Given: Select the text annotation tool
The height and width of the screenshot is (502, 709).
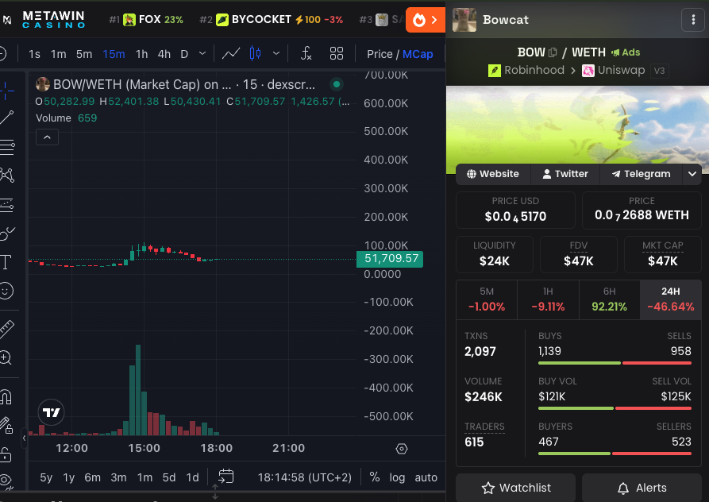Looking at the screenshot, I should 7,262.
